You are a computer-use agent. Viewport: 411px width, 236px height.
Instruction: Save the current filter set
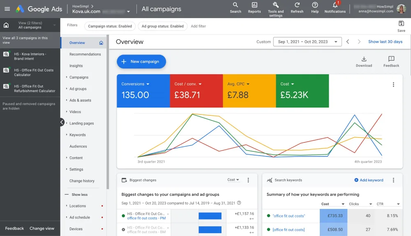401,26
